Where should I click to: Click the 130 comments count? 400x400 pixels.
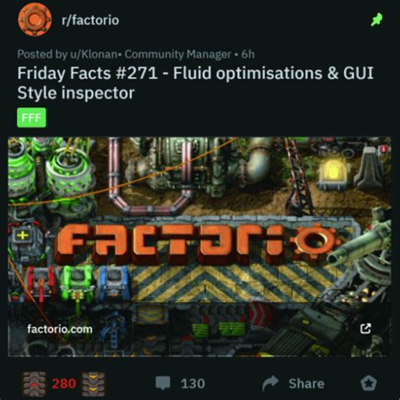193,384
